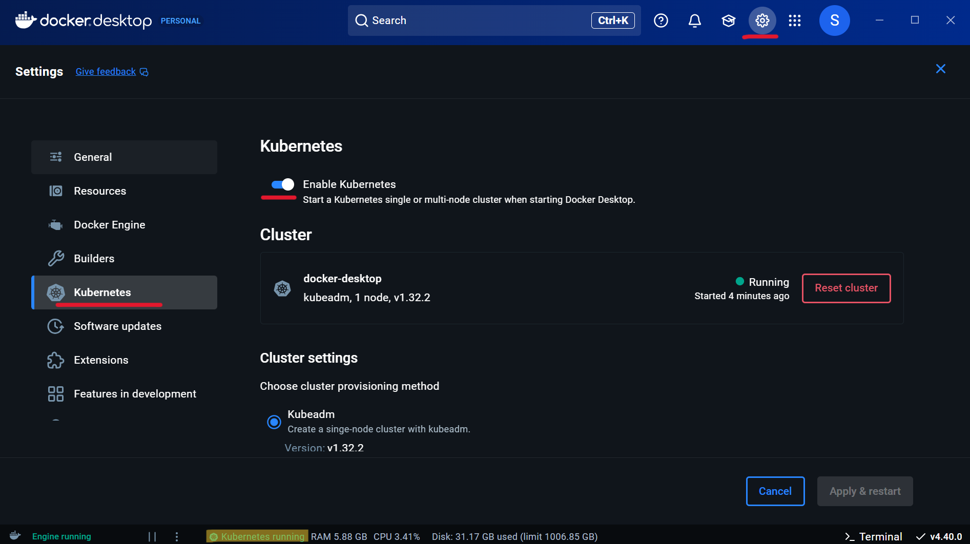
Task: Click the Cancel button
Action: tap(775, 491)
